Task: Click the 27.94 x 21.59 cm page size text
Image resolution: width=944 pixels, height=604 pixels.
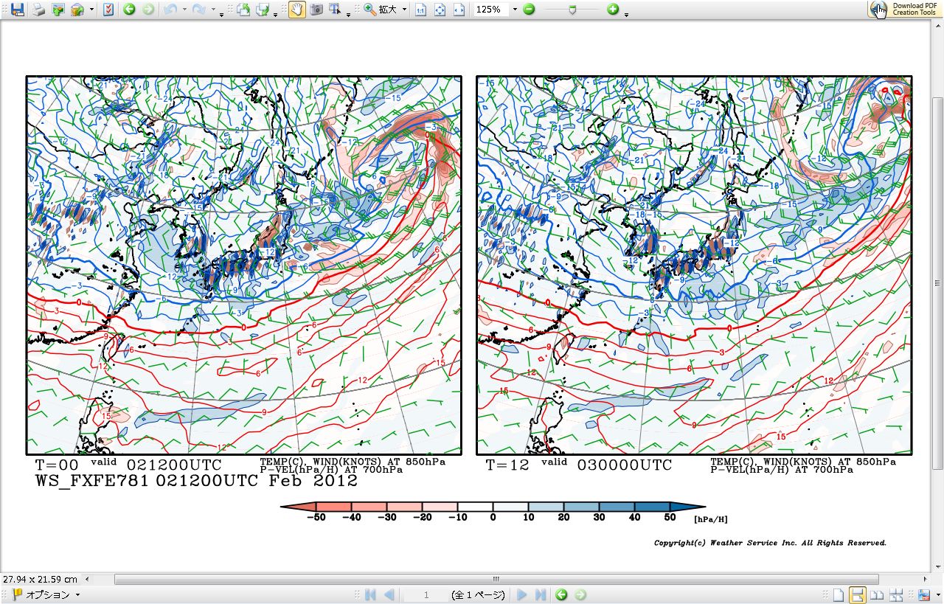Action: point(40,580)
